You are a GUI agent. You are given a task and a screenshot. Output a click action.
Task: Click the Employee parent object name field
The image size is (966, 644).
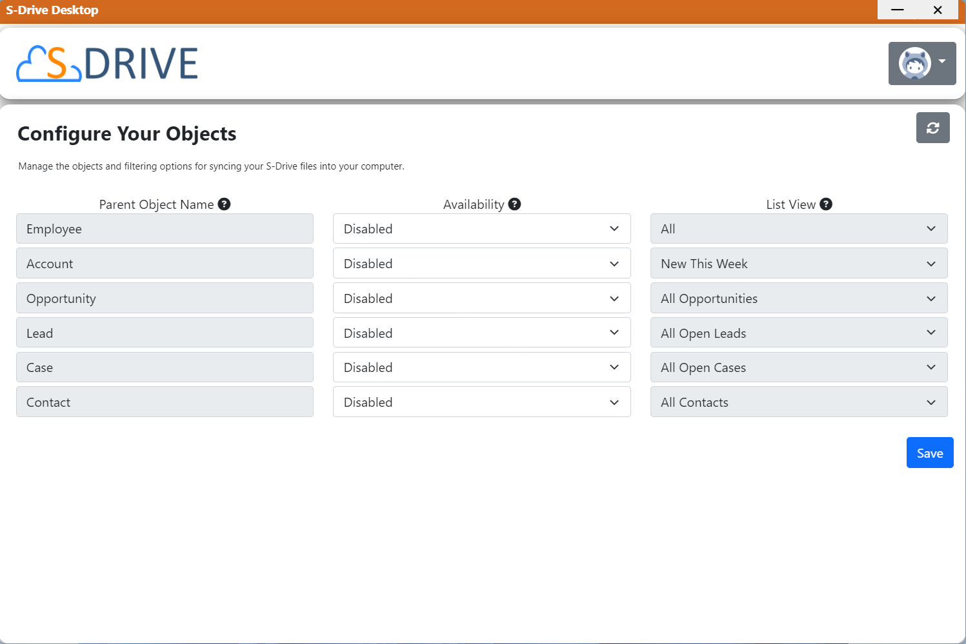click(165, 229)
